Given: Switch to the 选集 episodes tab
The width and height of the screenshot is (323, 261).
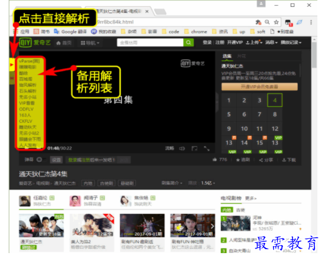Looking at the screenshot, I should click(x=227, y=56).
